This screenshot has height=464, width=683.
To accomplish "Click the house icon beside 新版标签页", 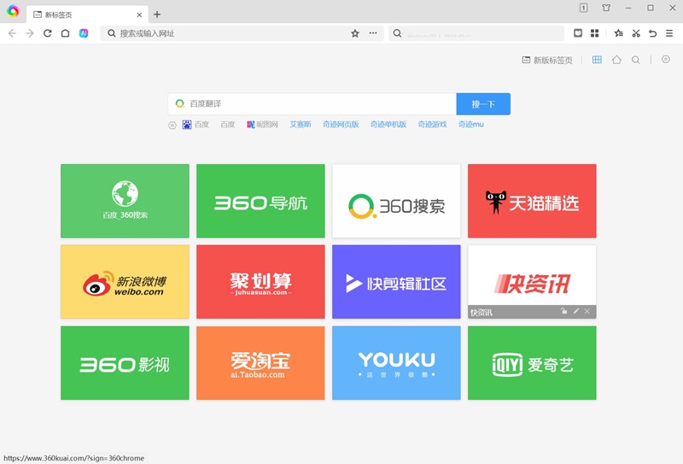I will click(x=616, y=60).
